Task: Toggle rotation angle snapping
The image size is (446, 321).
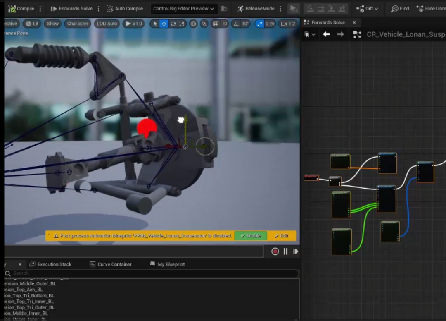Action: tap(235, 24)
